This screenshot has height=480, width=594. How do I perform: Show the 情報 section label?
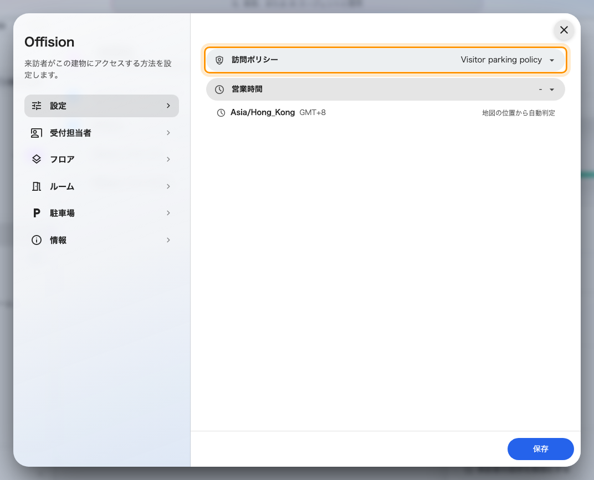(58, 240)
